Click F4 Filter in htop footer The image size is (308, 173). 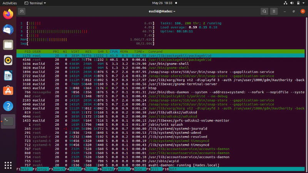73,169
